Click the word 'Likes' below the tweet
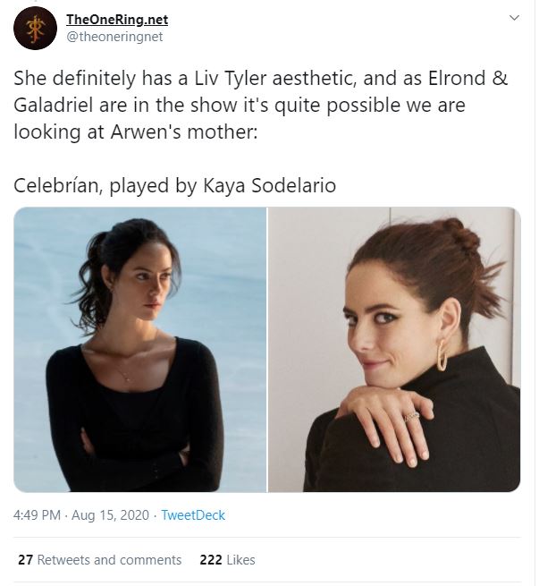539x586 pixels. point(240,560)
